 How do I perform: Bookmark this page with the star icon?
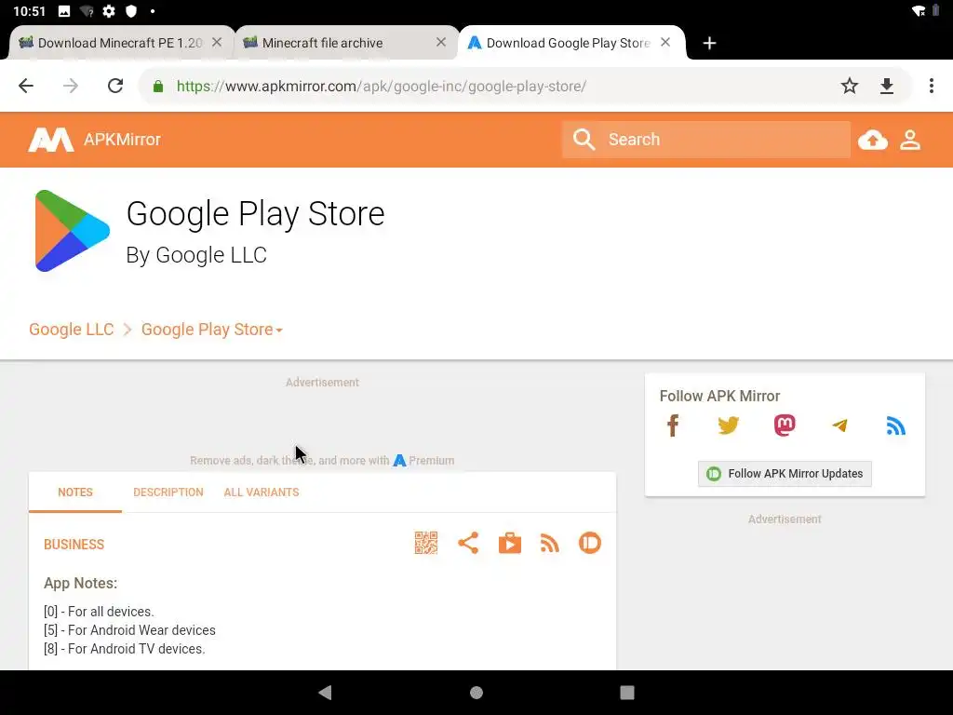[849, 86]
